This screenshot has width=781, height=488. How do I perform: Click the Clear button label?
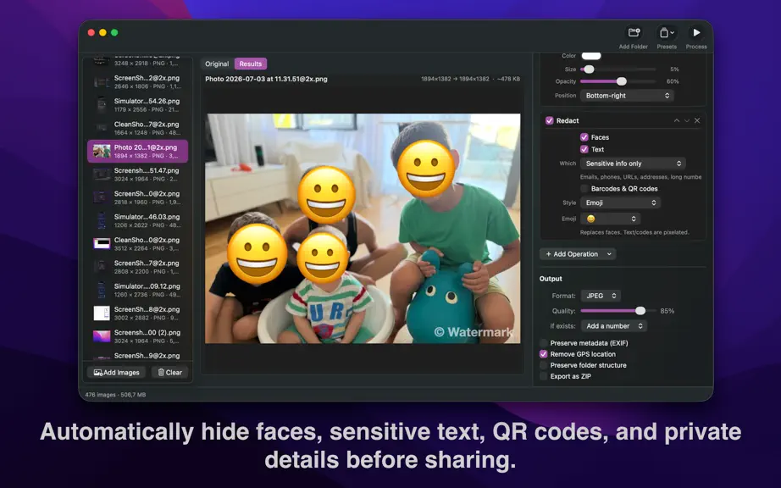coord(174,373)
